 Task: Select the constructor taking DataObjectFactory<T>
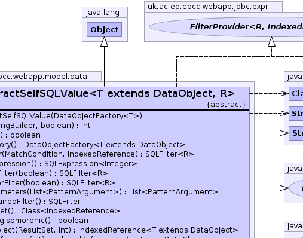click(x=71, y=116)
